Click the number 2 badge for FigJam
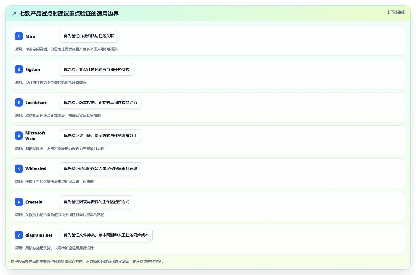Image resolution: width=416 pixels, height=275 pixels. coord(19,69)
